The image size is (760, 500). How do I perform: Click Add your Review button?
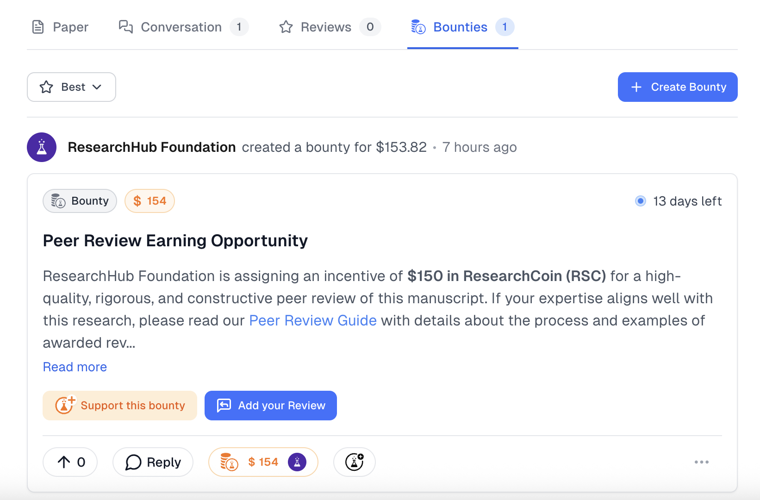(271, 406)
